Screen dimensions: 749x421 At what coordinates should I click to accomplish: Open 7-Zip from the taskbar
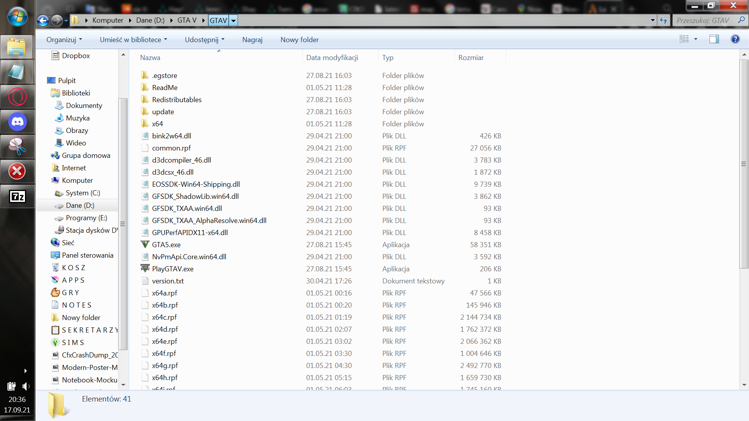18,196
